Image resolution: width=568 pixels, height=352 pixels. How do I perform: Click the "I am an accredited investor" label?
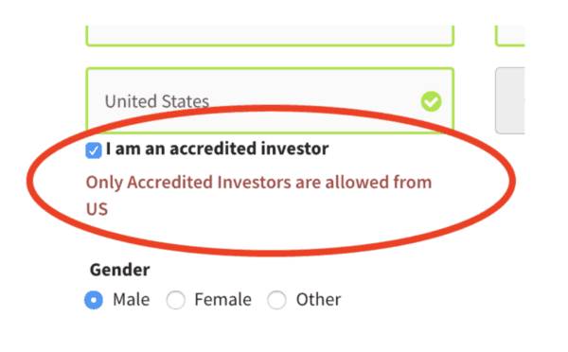218,149
